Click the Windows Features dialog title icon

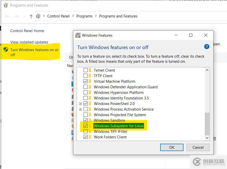click(x=78, y=35)
